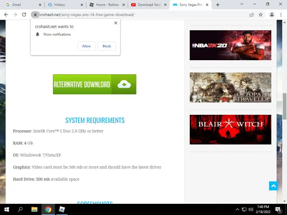Open the network status tray icon

click(244, 209)
